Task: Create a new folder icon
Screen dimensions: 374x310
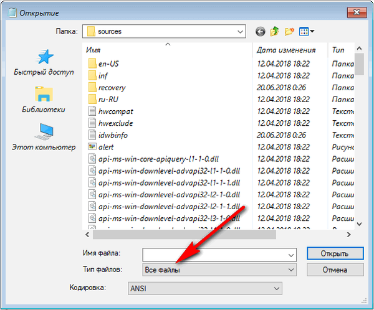Action: [289, 31]
